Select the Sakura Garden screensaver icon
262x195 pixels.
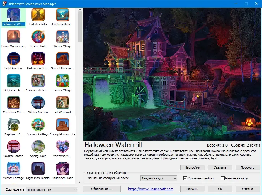(x=14, y=147)
